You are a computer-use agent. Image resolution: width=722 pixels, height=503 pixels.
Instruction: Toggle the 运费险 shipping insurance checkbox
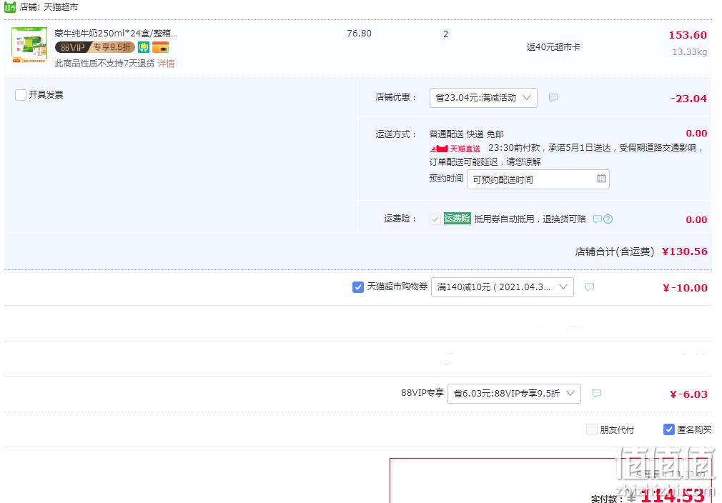coord(435,219)
